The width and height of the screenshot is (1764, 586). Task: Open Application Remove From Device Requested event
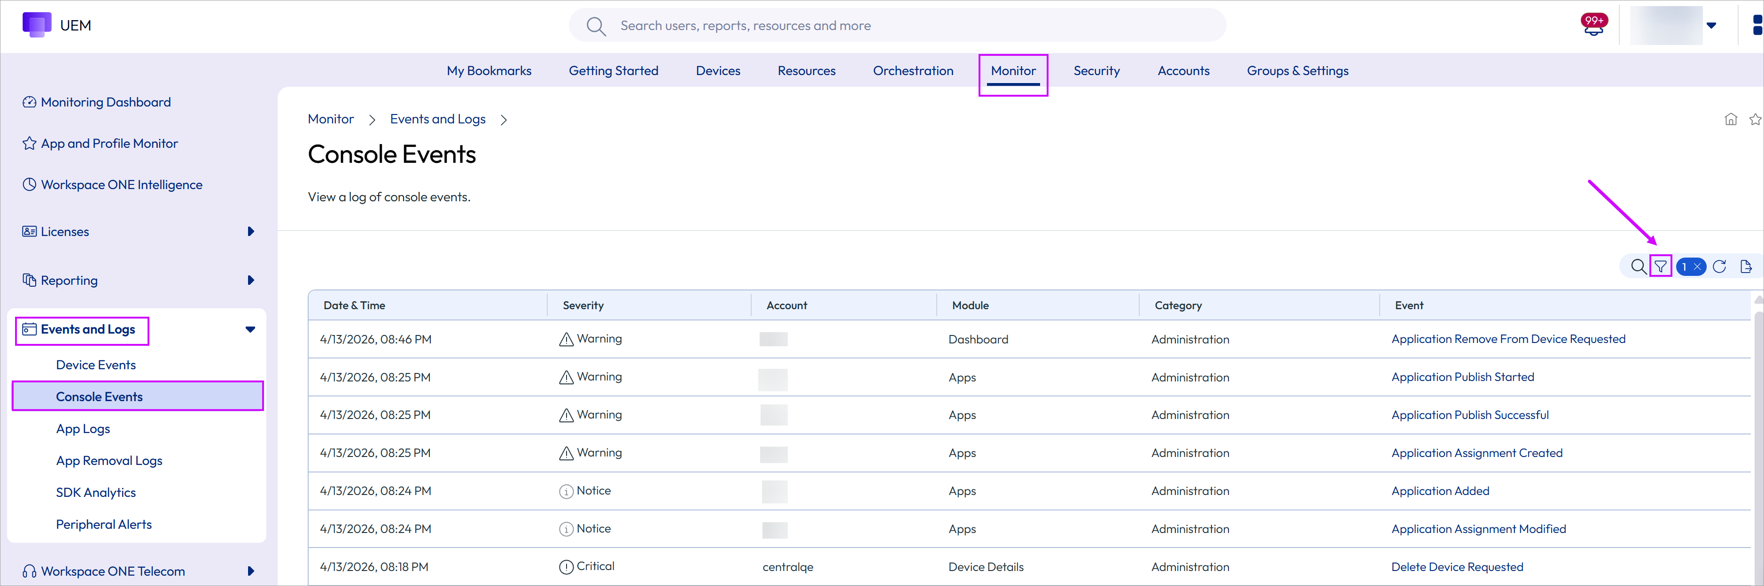(1508, 339)
